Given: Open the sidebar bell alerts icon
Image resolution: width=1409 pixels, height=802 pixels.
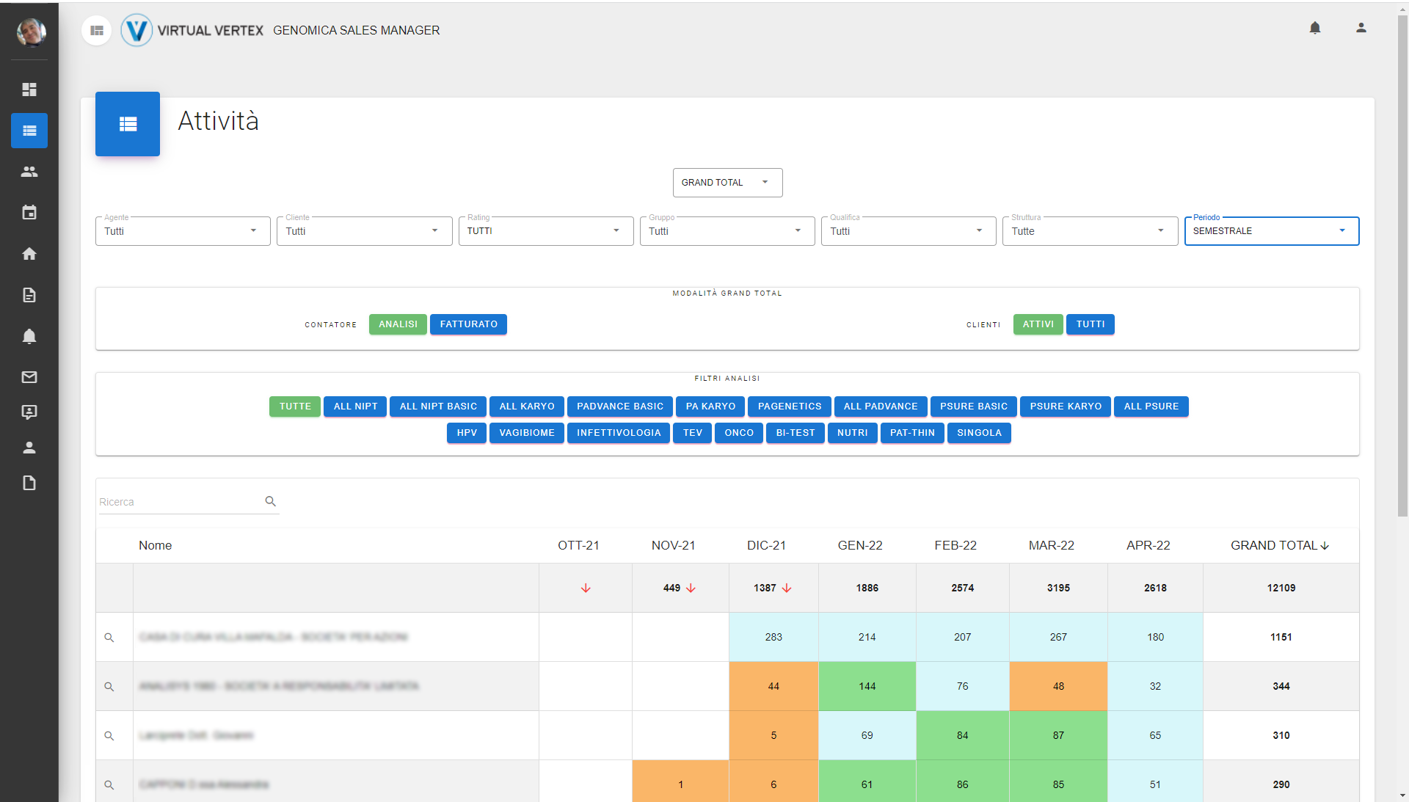Looking at the screenshot, I should (x=29, y=336).
